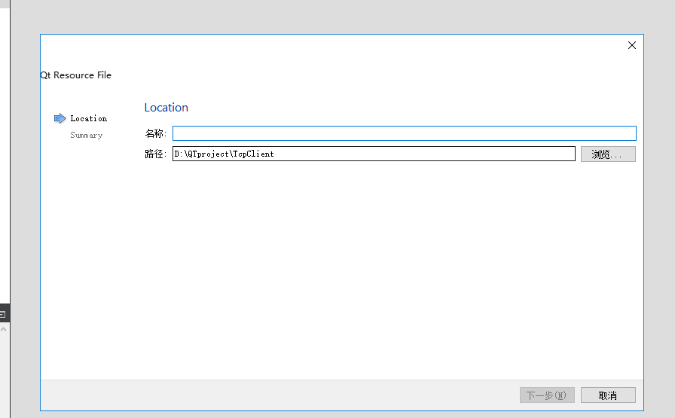
Task: Click the 下一步(N) next button
Action: pyautogui.click(x=547, y=395)
